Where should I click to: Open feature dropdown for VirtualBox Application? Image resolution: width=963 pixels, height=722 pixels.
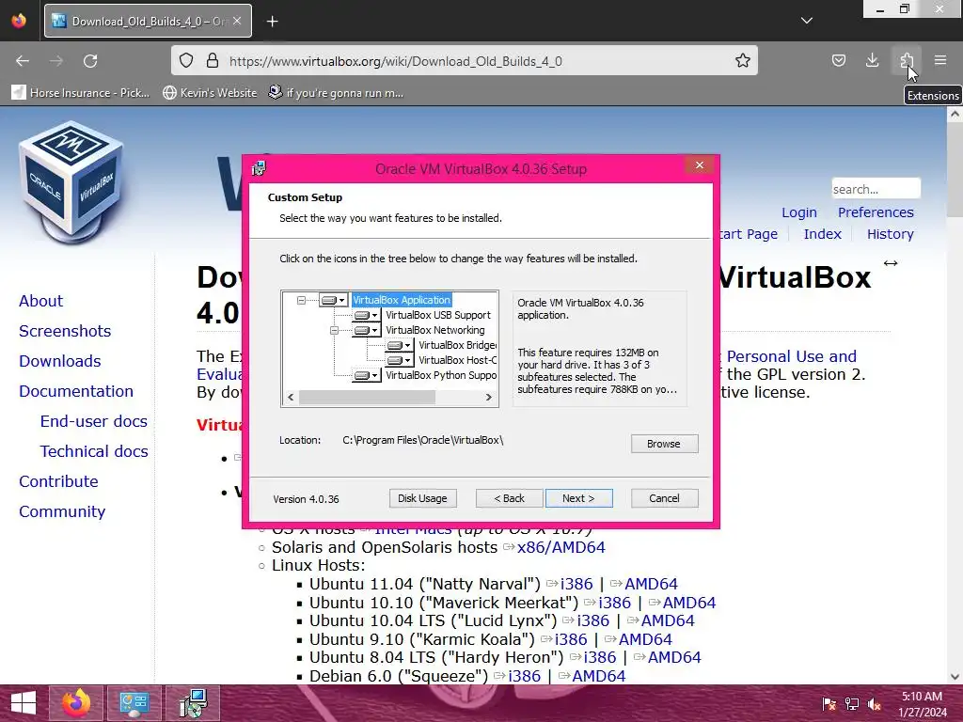tap(334, 300)
